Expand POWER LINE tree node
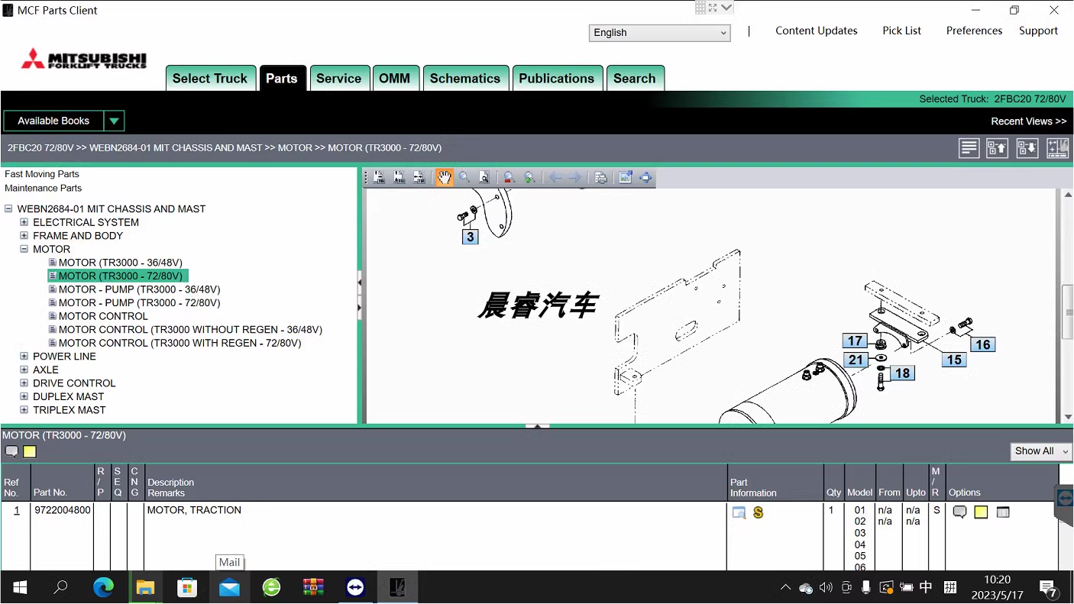Viewport: 1074px width, 604px height. point(24,356)
